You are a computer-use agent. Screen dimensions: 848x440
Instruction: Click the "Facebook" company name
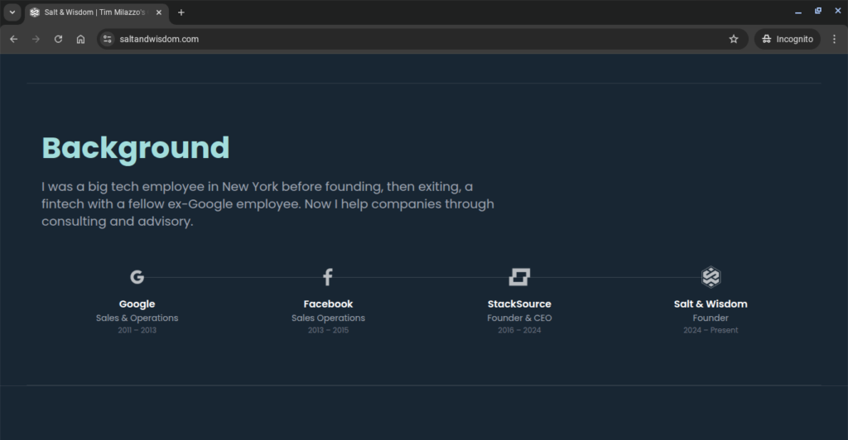click(328, 304)
